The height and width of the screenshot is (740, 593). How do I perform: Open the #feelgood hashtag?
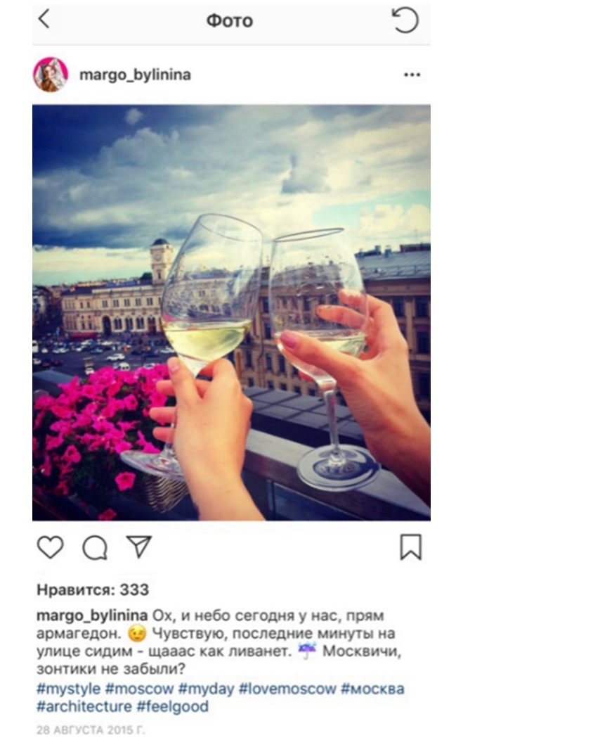pos(173,706)
